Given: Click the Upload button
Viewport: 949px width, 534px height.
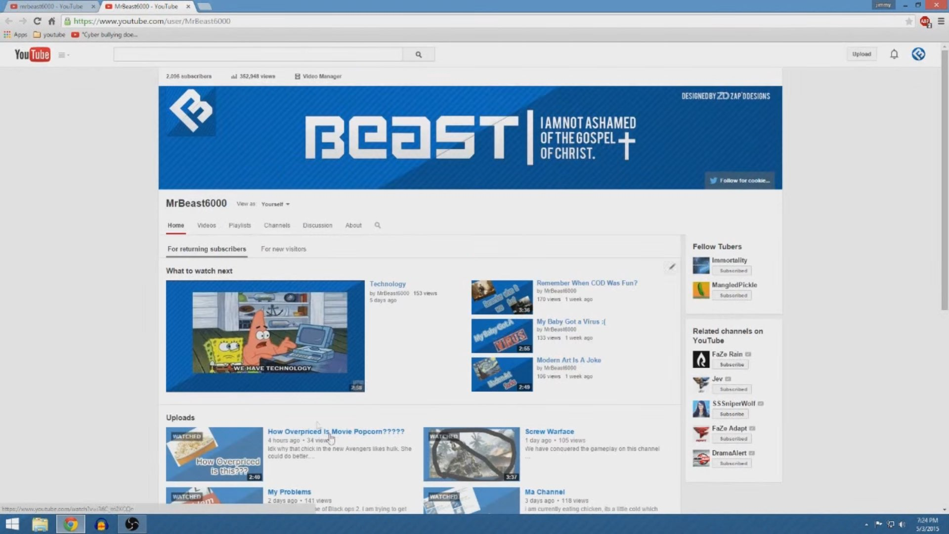Looking at the screenshot, I should point(861,54).
